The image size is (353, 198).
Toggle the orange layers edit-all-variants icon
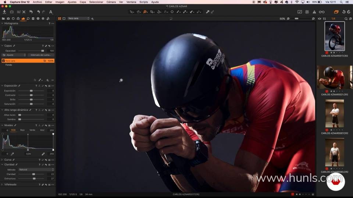336,12
